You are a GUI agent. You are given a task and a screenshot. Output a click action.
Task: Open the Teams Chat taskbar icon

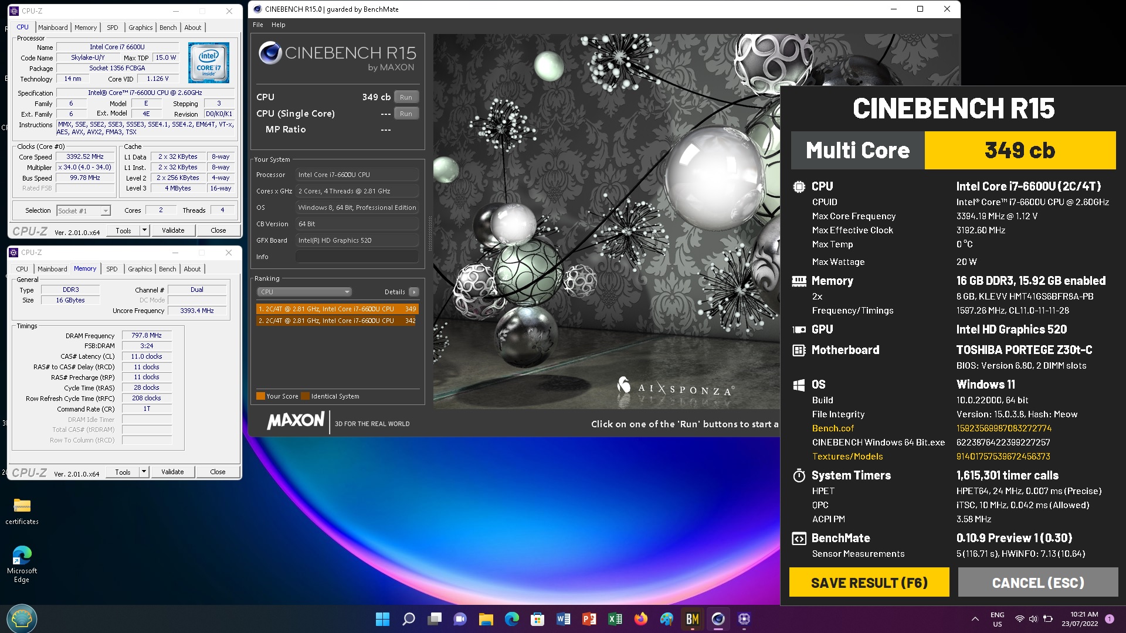(460, 619)
